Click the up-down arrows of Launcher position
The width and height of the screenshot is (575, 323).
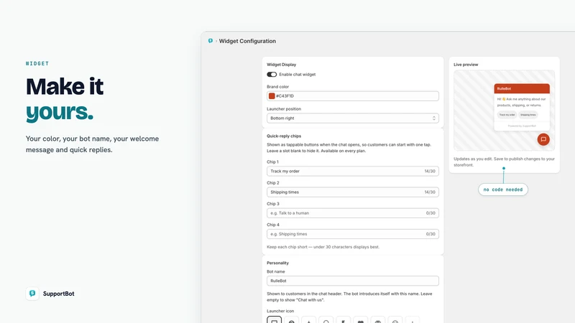click(434, 118)
